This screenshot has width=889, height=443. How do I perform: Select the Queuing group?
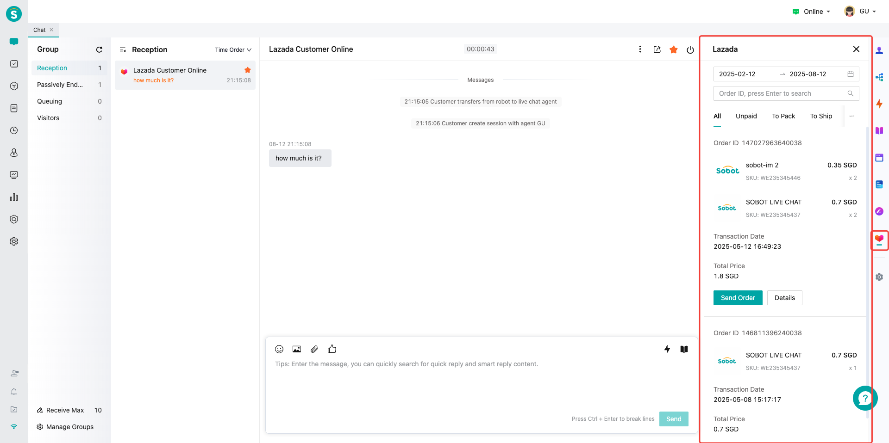point(50,101)
